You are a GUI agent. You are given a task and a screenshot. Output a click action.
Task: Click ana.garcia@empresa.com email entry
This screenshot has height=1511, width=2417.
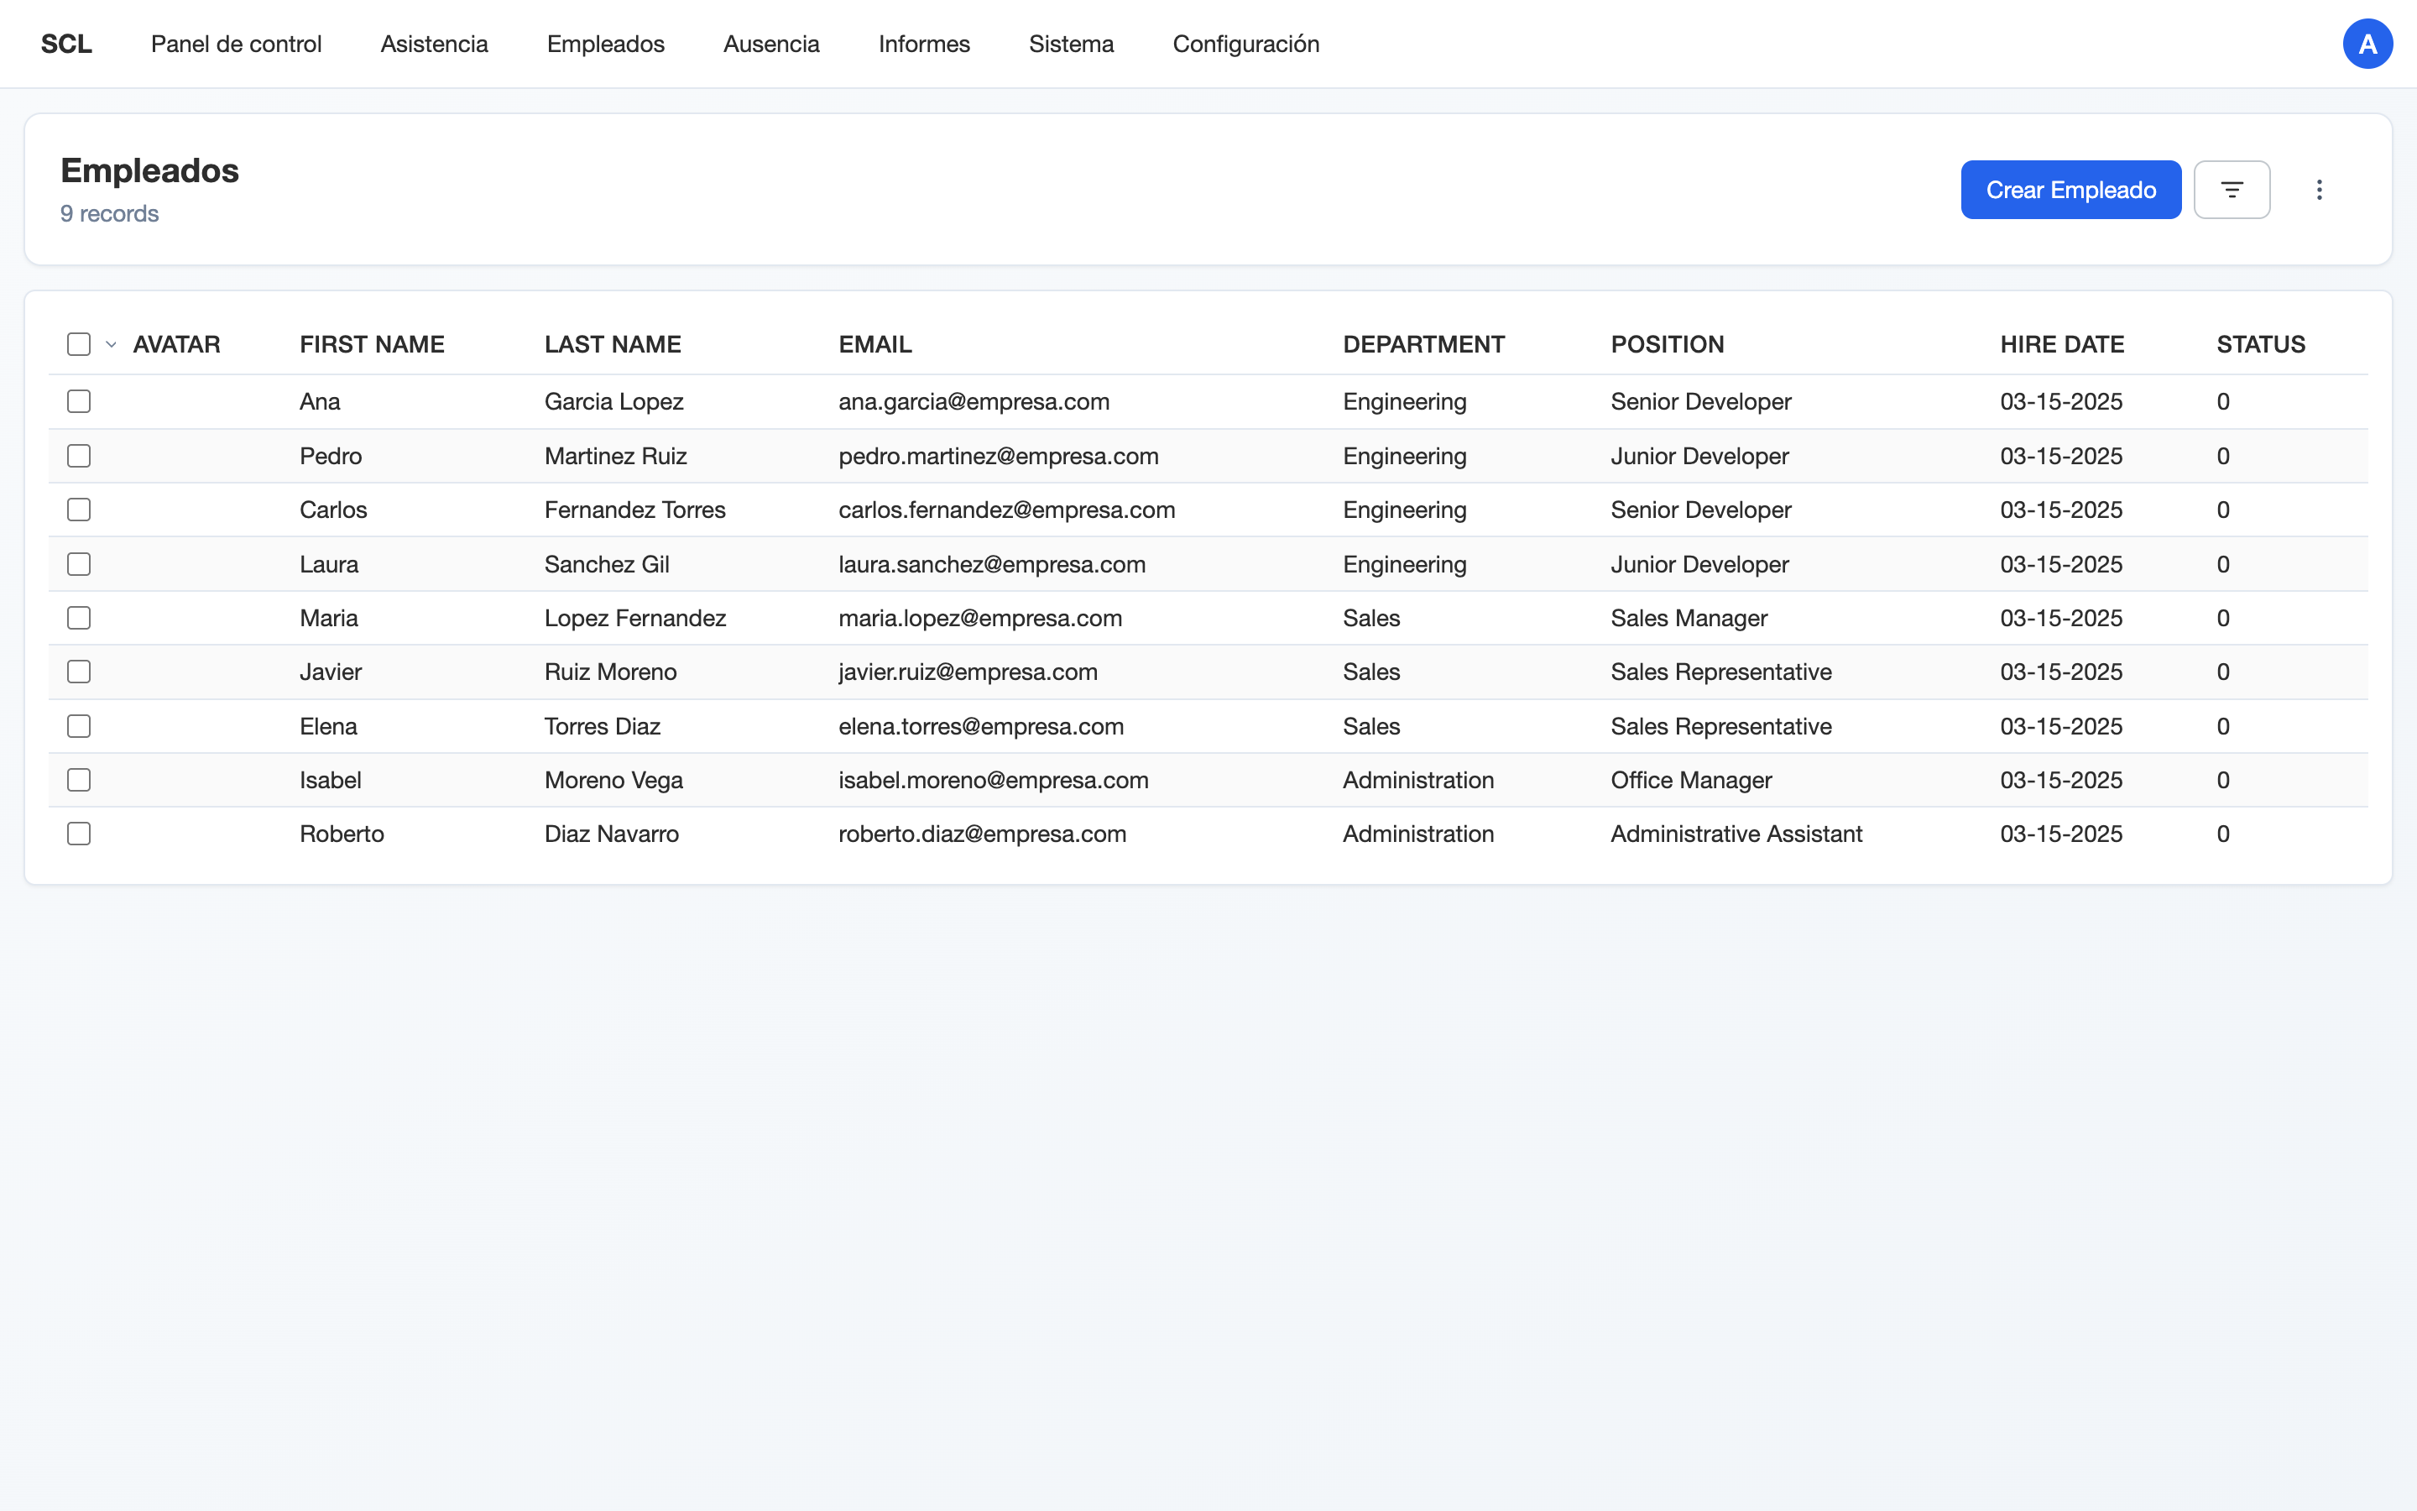click(x=973, y=400)
